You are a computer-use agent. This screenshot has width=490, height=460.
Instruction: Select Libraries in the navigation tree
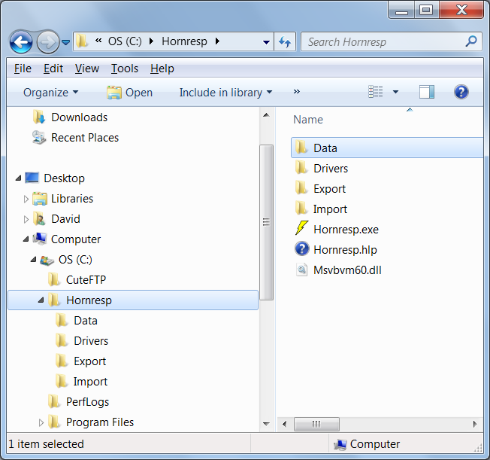click(72, 199)
